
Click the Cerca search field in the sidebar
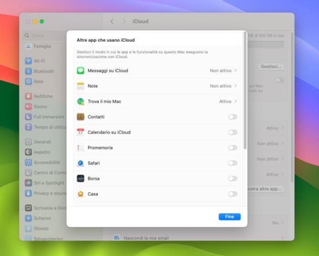pyautogui.click(x=45, y=36)
